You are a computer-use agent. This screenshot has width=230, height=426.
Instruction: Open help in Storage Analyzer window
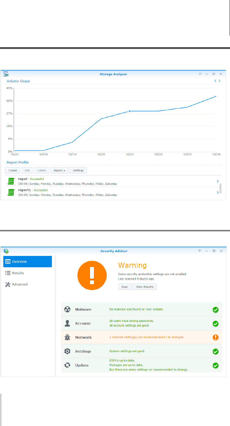[200, 74]
